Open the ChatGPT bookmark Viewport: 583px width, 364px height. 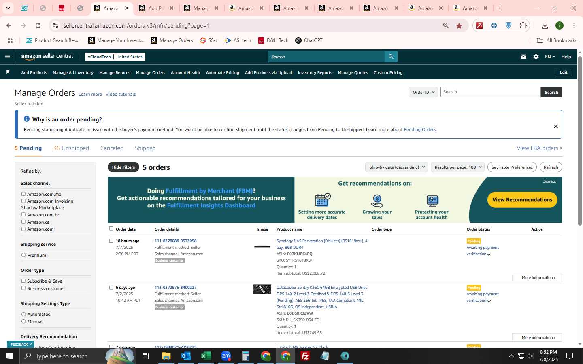point(309,40)
